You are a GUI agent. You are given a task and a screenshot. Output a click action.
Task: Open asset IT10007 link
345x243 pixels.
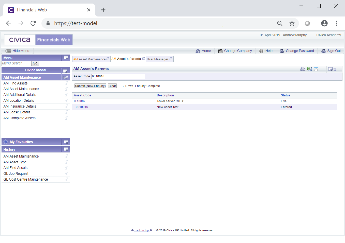pos(80,101)
